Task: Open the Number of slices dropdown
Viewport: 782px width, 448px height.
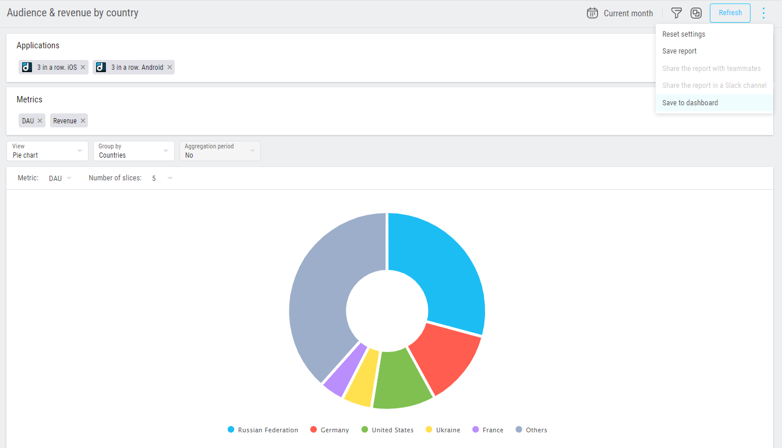Action: [x=162, y=178]
